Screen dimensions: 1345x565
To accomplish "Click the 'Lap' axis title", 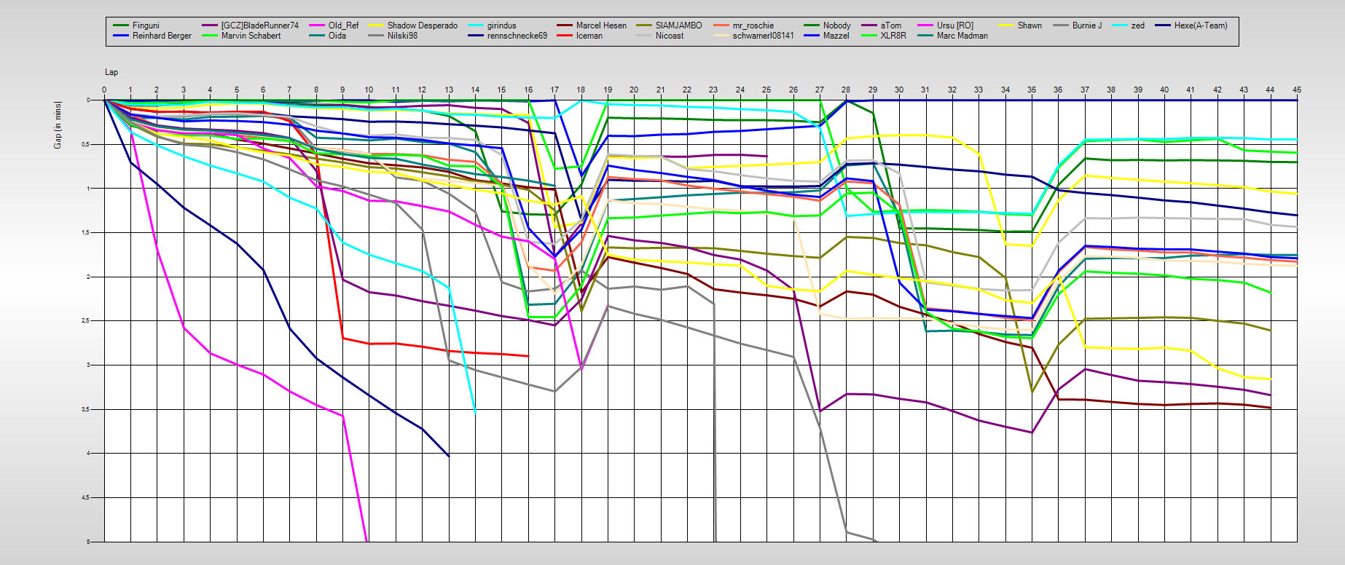I will (111, 72).
